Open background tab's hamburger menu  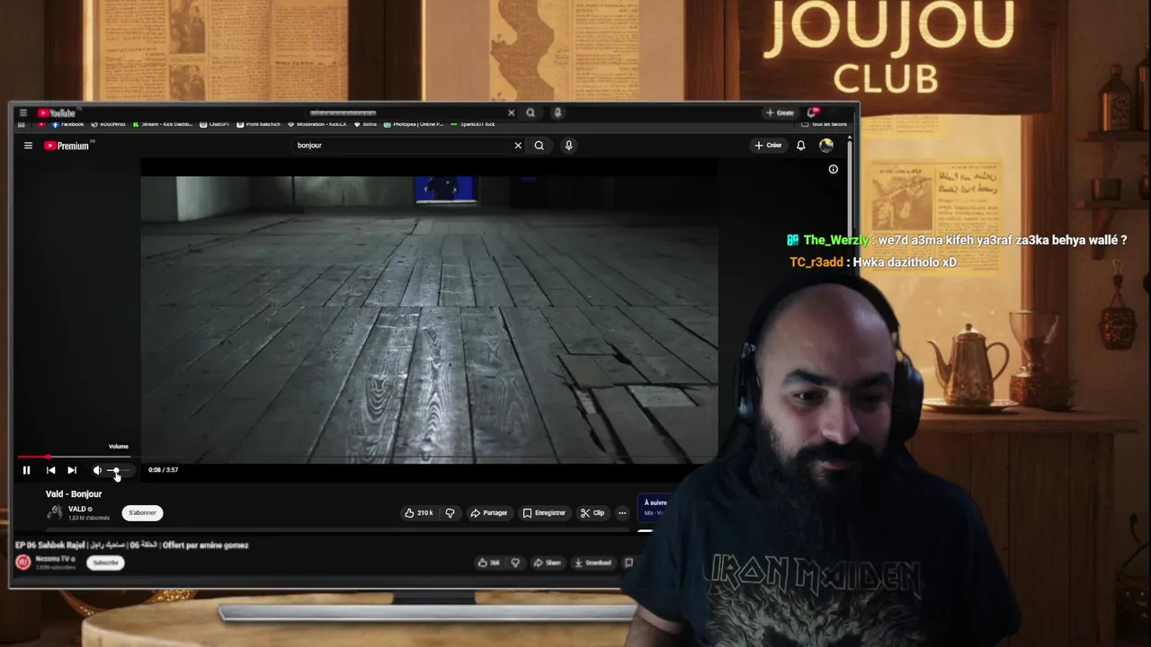[22, 113]
